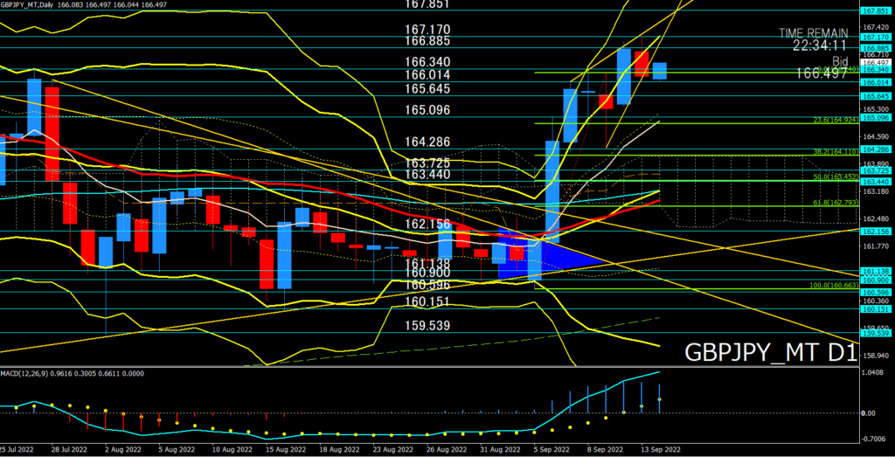Screen dimensions: 895x457
Task: Click the large 167.170 level label inside chart
Action: tap(427, 29)
